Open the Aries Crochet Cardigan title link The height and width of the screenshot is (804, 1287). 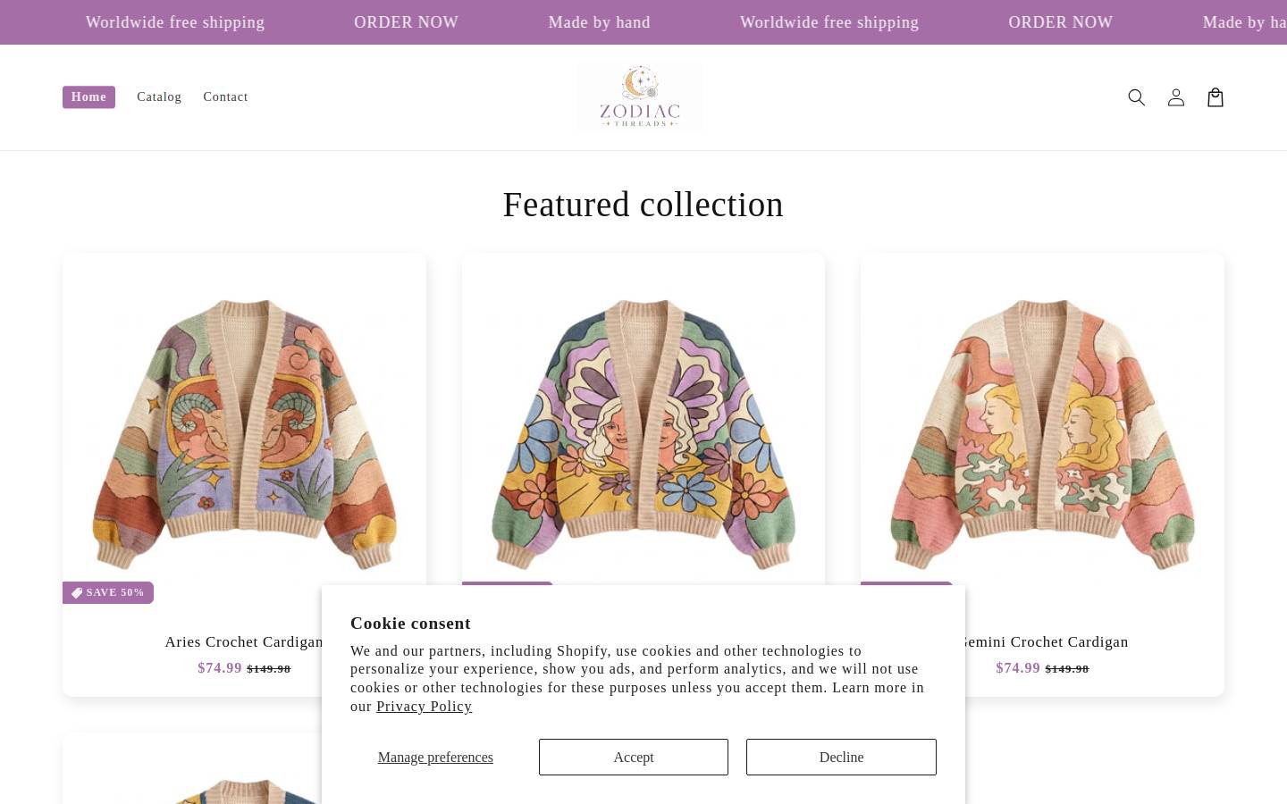244,641
